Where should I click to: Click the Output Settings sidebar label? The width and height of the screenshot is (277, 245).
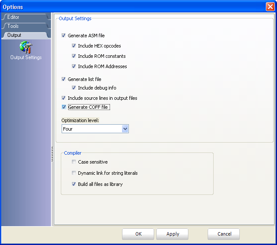pos(26,57)
